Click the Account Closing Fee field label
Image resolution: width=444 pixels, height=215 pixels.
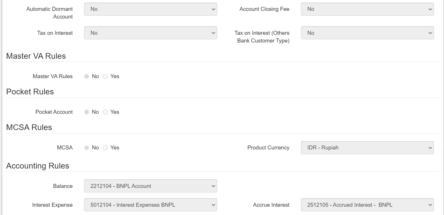tap(264, 9)
